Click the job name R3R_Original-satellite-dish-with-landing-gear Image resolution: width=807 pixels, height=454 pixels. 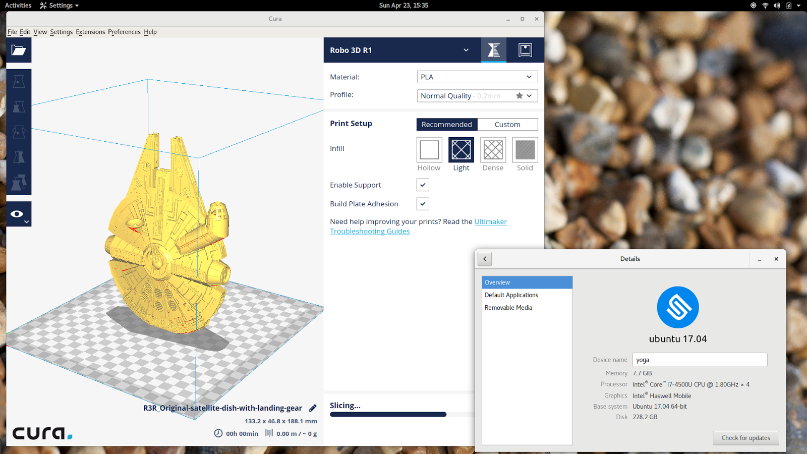click(x=222, y=408)
